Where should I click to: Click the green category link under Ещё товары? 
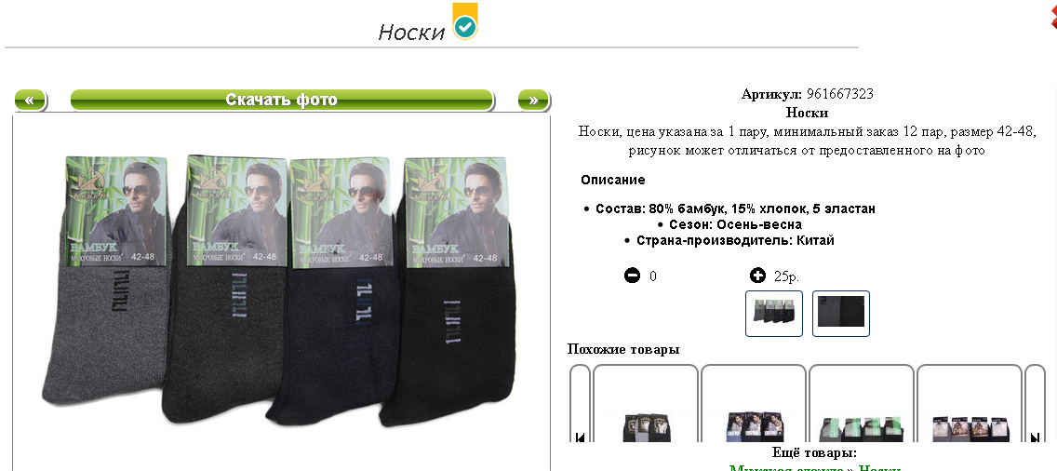814,467
